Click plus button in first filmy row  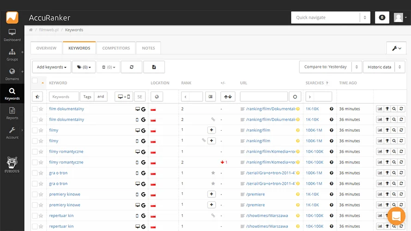click(212, 130)
